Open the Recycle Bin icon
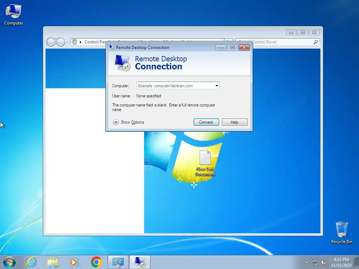 341,233
